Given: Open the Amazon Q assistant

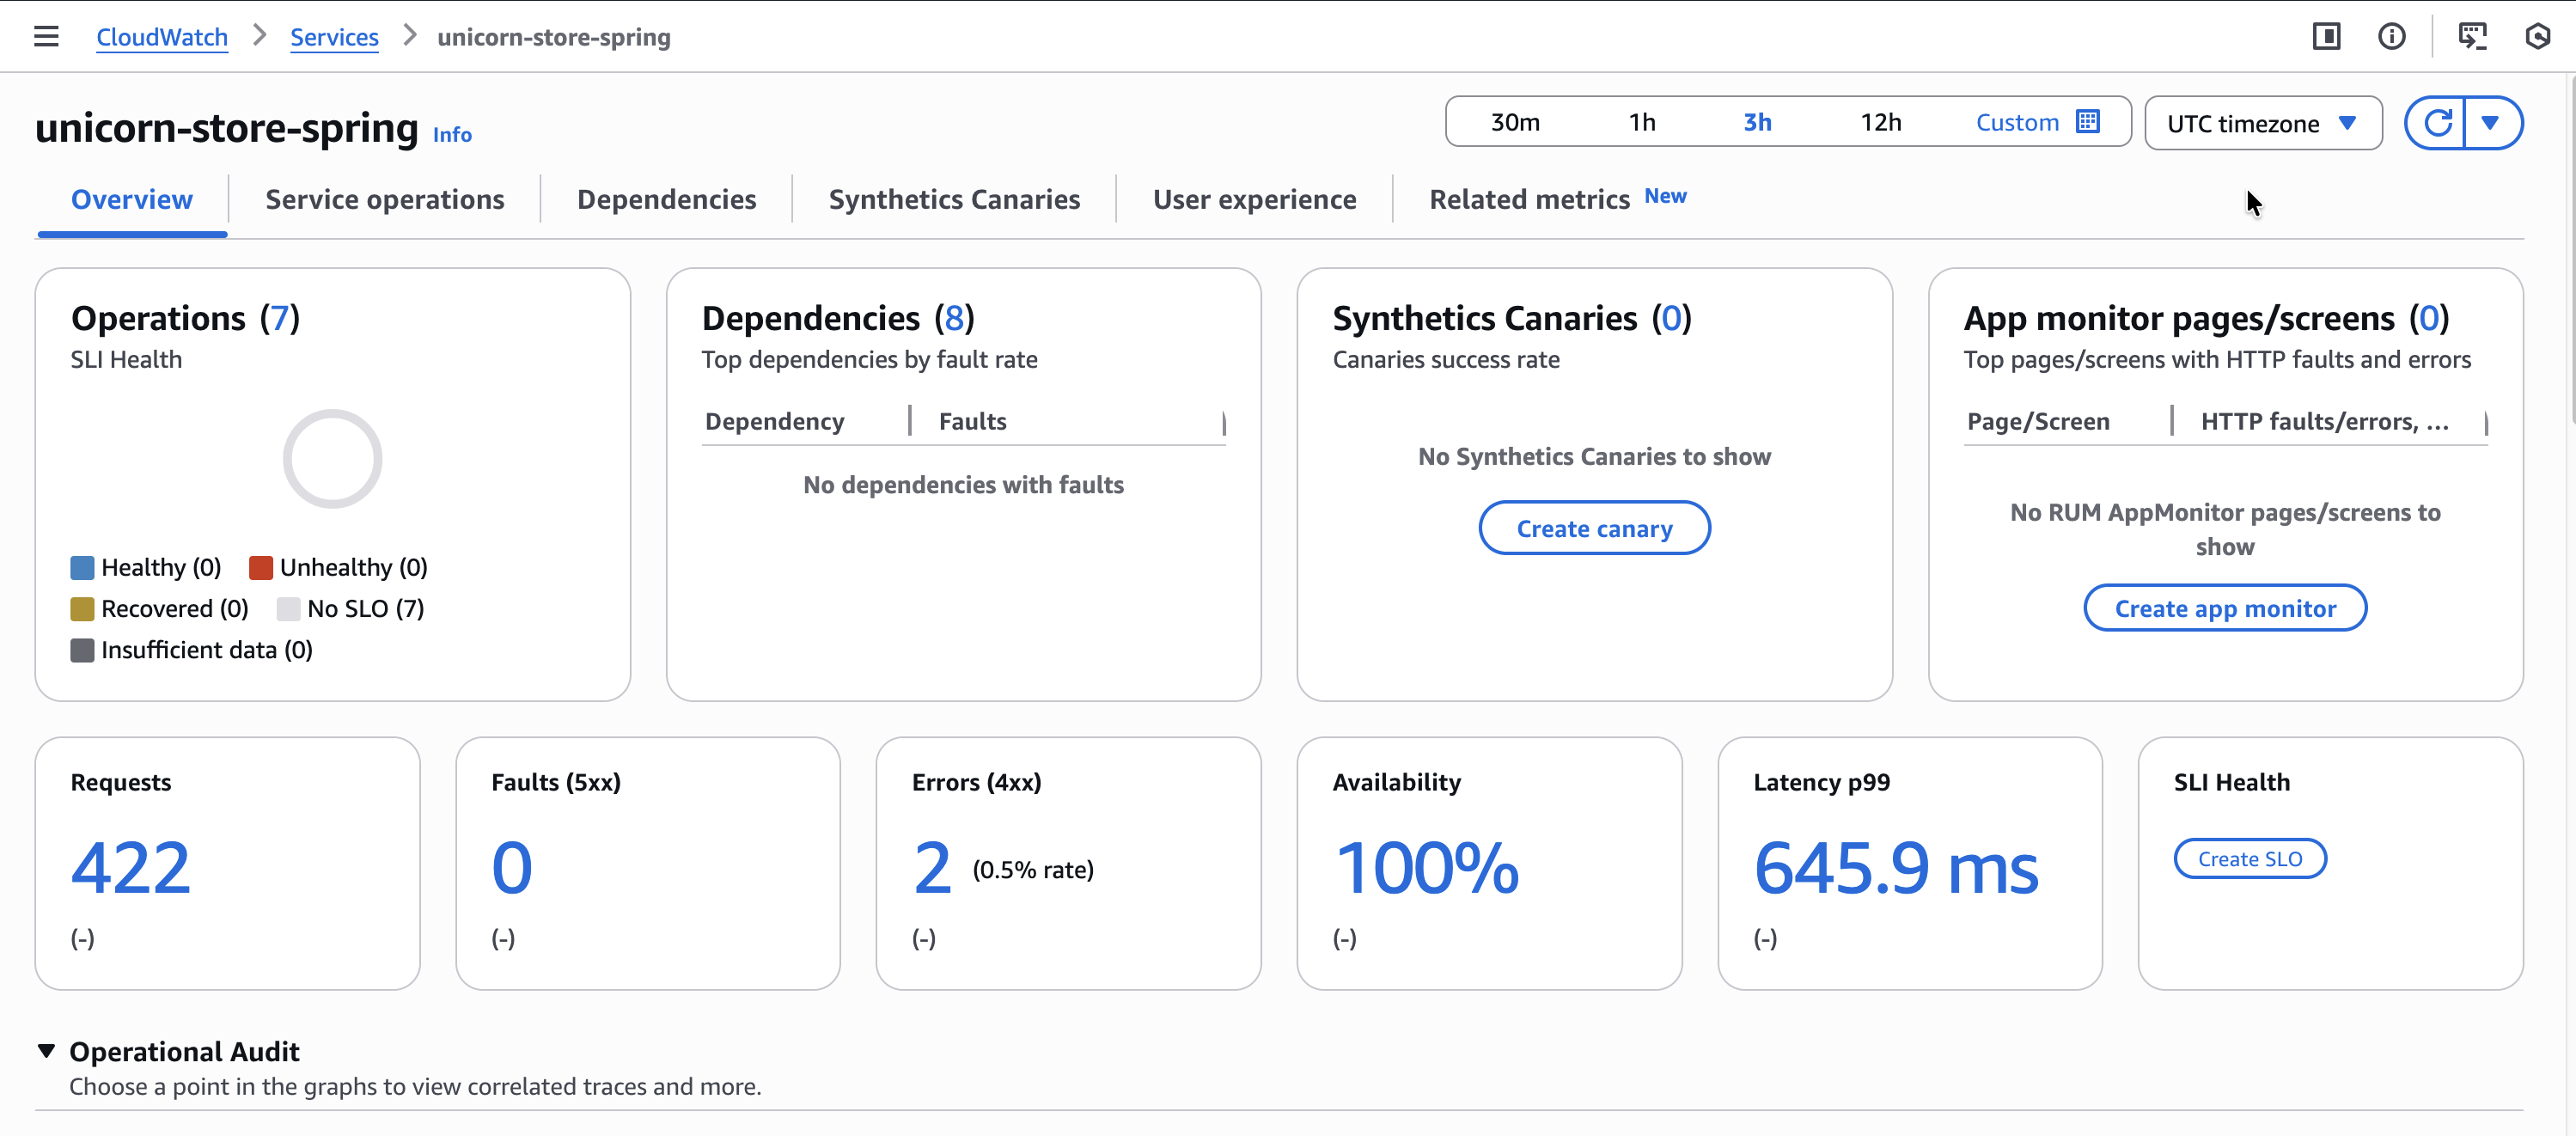Looking at the screenshot, I should 2539,37.
